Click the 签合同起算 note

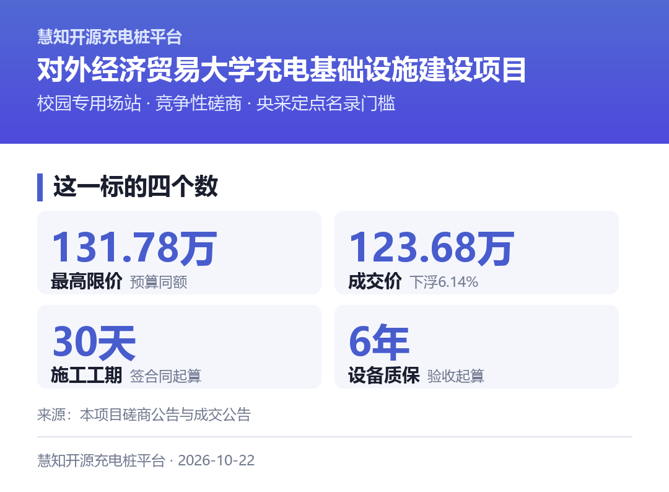coord(165,376)
